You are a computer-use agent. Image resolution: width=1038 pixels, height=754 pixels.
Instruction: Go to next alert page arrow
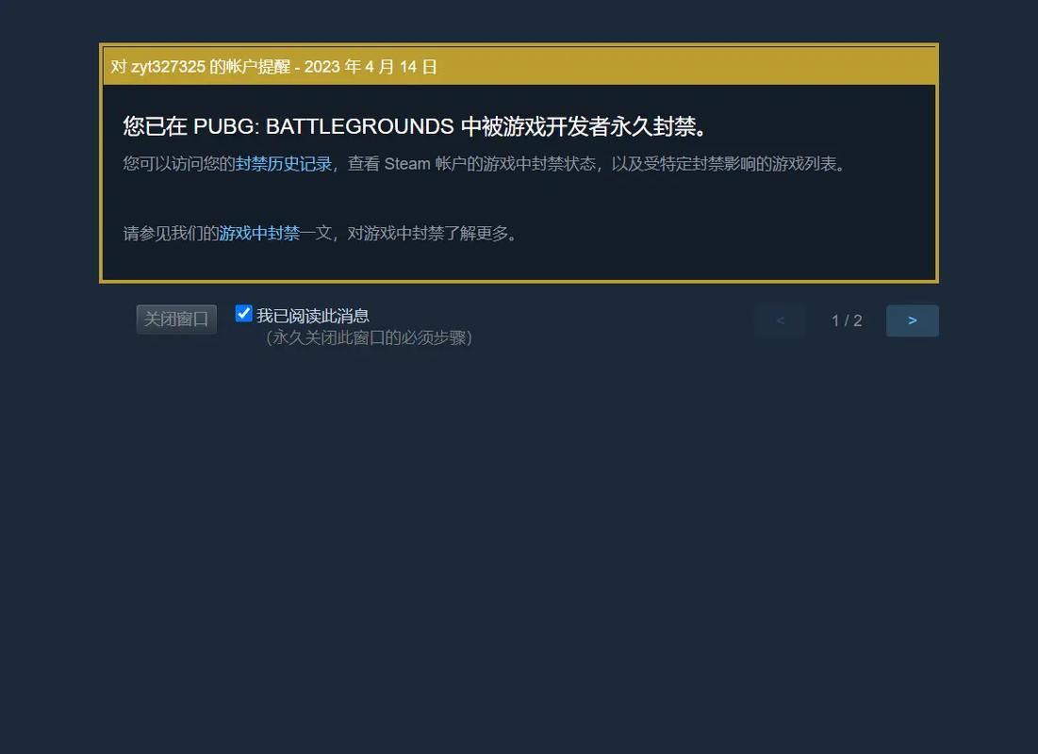913,320
